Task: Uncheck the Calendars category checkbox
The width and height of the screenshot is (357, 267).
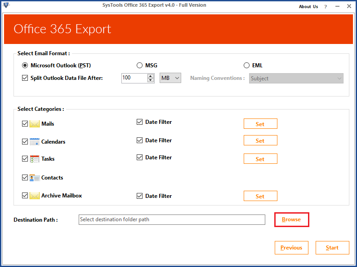Action: [25, 141]
